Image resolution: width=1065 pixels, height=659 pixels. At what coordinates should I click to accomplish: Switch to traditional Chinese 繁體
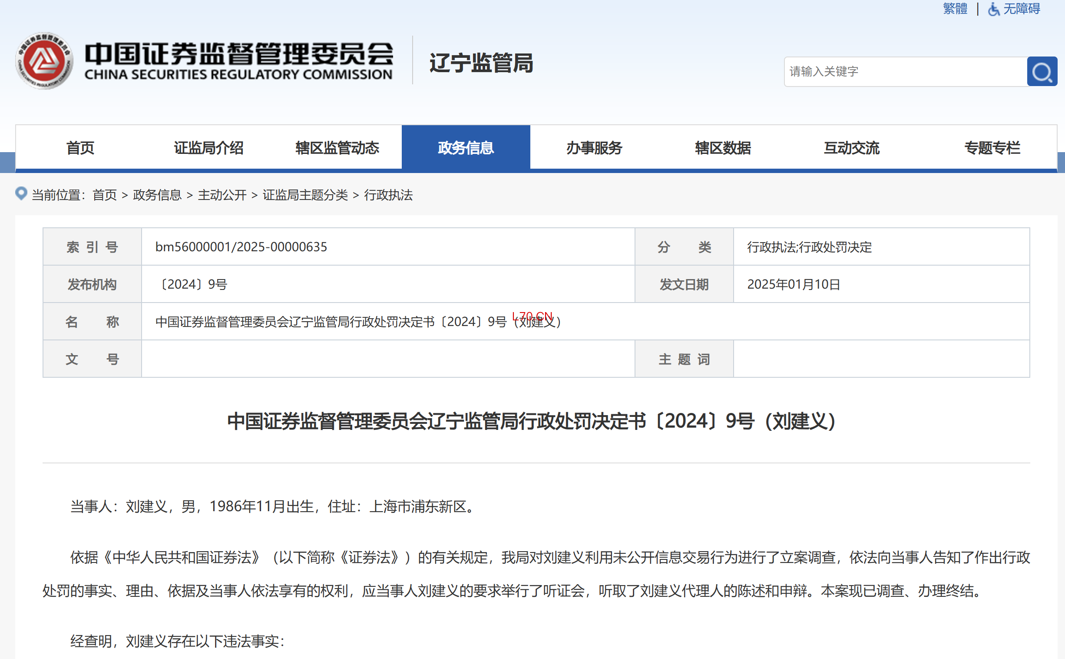[x=955, y=9]
